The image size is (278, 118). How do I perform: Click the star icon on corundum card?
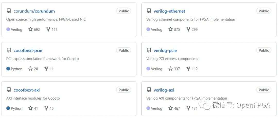tap(30, 29)
